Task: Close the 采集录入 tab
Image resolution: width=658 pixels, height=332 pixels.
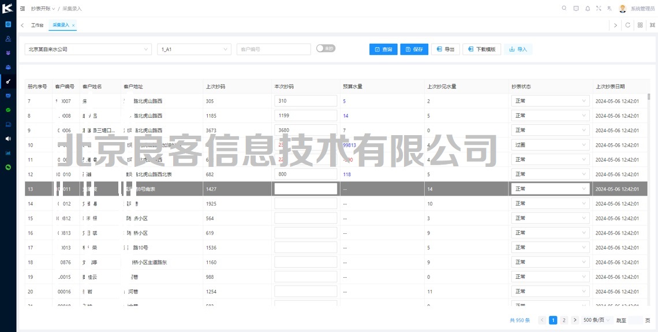Action: pos(73,25)
